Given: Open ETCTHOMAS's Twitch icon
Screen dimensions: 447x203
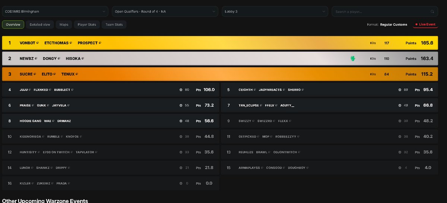Looking at the screenshot, I should 71,43.
